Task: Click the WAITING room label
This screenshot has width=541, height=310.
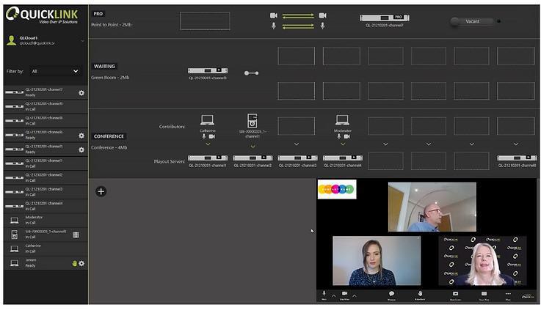Action: [x=104, y=66]
